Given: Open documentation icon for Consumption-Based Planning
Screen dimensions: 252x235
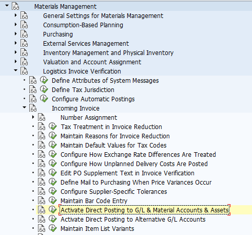Looking at the screenshot, I should pos(24,25).
